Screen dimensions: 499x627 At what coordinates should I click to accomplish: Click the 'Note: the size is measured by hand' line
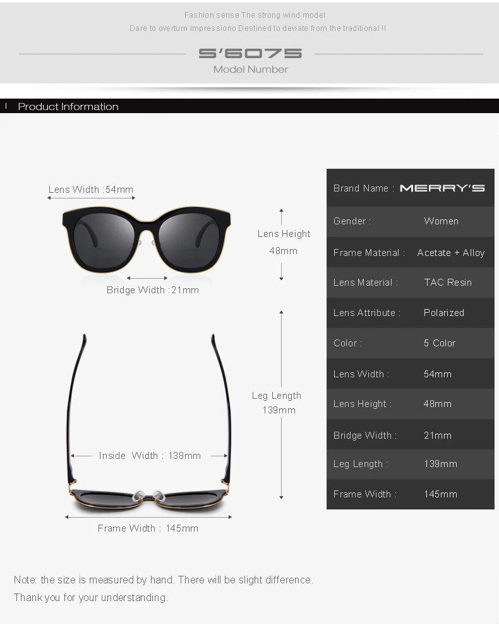point(164,580)
